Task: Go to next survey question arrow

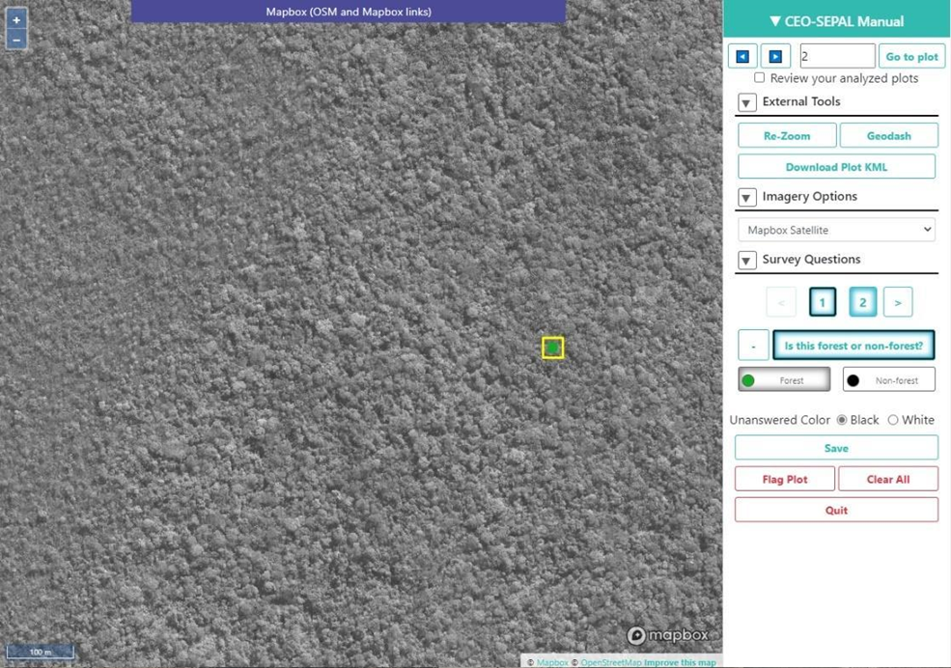Action: tap(897, 302)
